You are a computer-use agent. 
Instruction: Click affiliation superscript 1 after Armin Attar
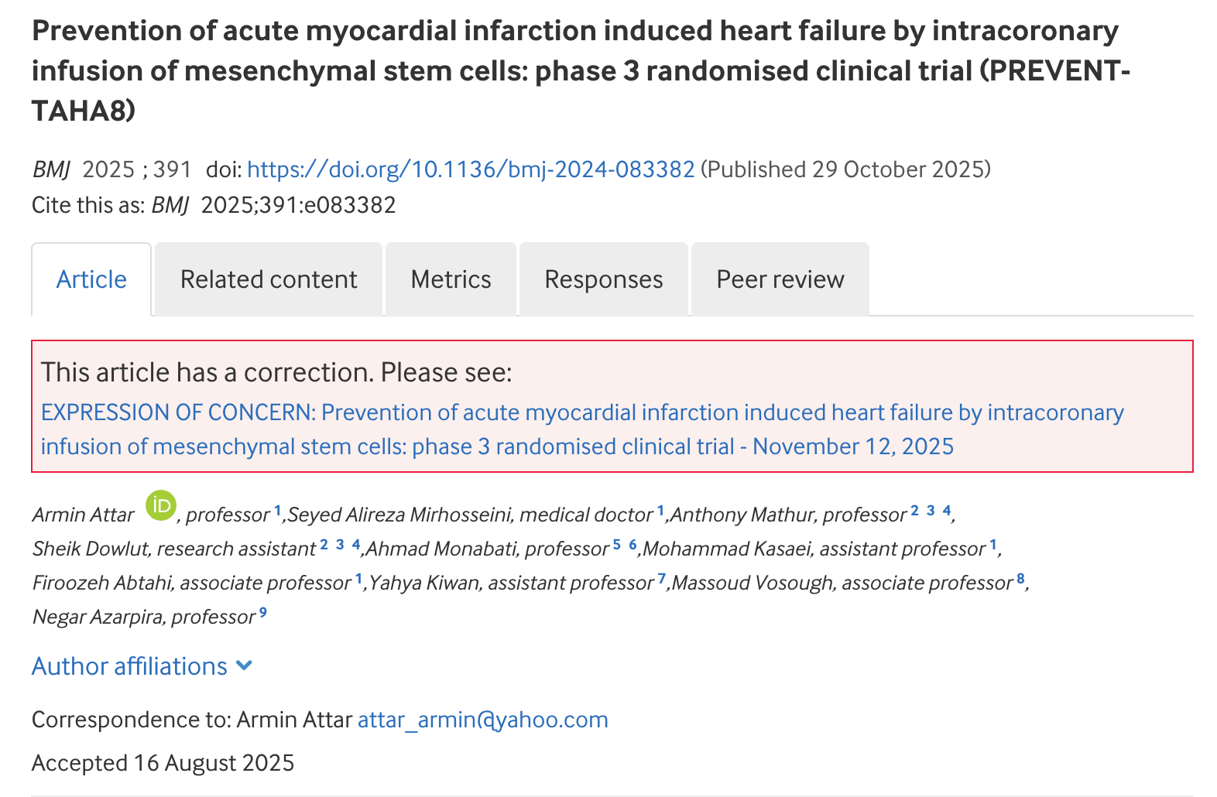click(277, 510)
